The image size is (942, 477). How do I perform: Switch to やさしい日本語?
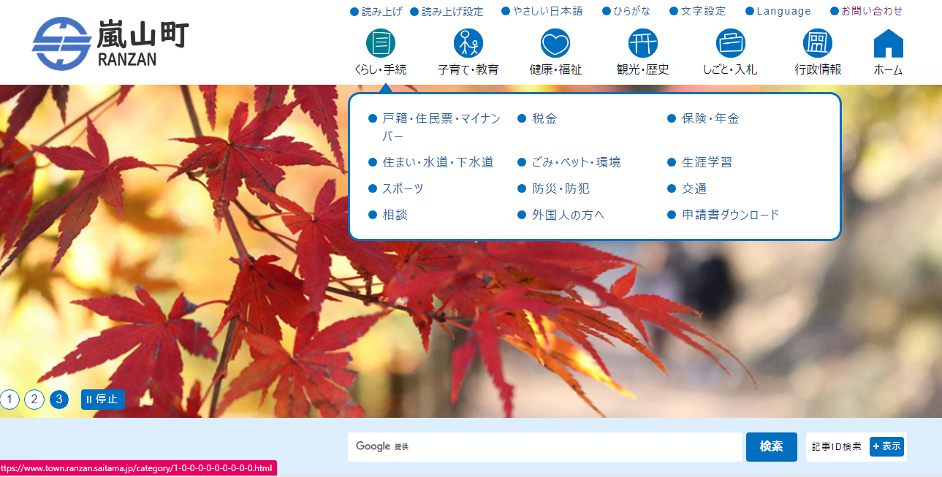542,11
